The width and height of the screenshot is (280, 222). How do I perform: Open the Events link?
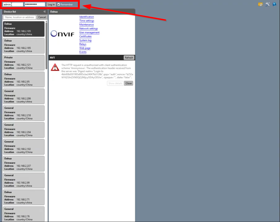click(x=83, y=52)
